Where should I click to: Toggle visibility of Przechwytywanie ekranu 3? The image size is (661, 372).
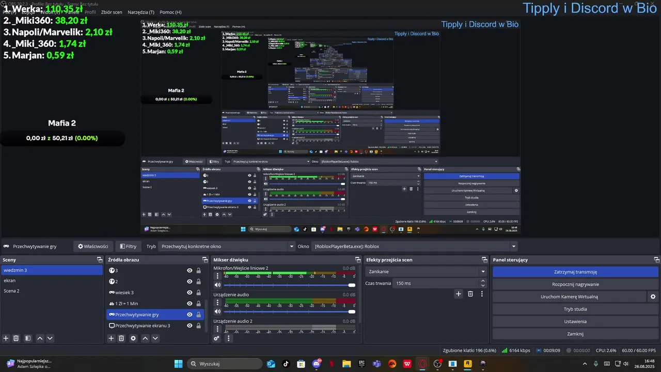click(x=190, y=326)
